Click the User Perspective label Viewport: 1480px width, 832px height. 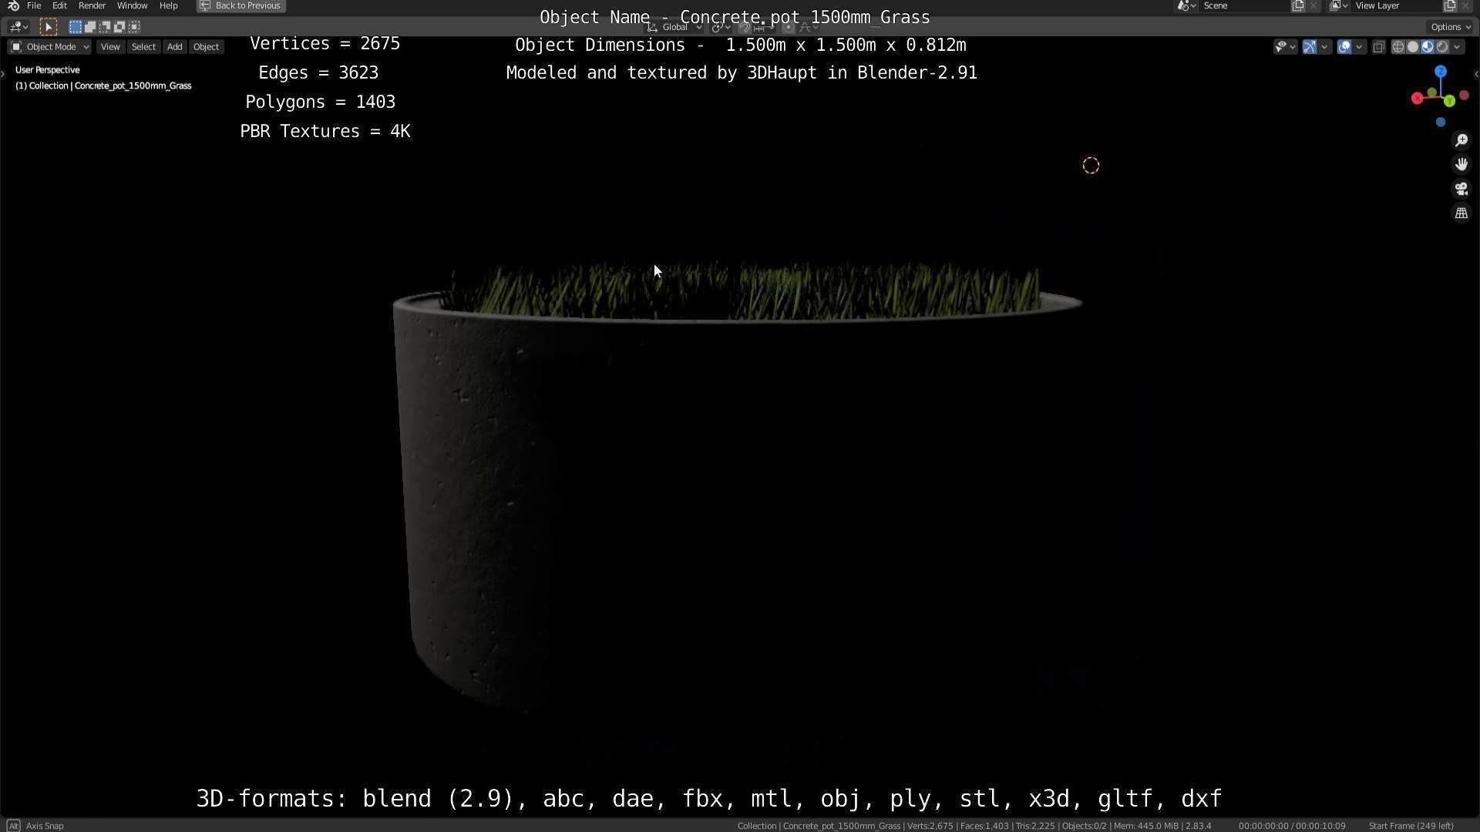tap(48, 70)
